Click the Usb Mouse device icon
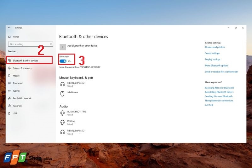The height and width of the screenshot is (168, 252). click(62, 94)
